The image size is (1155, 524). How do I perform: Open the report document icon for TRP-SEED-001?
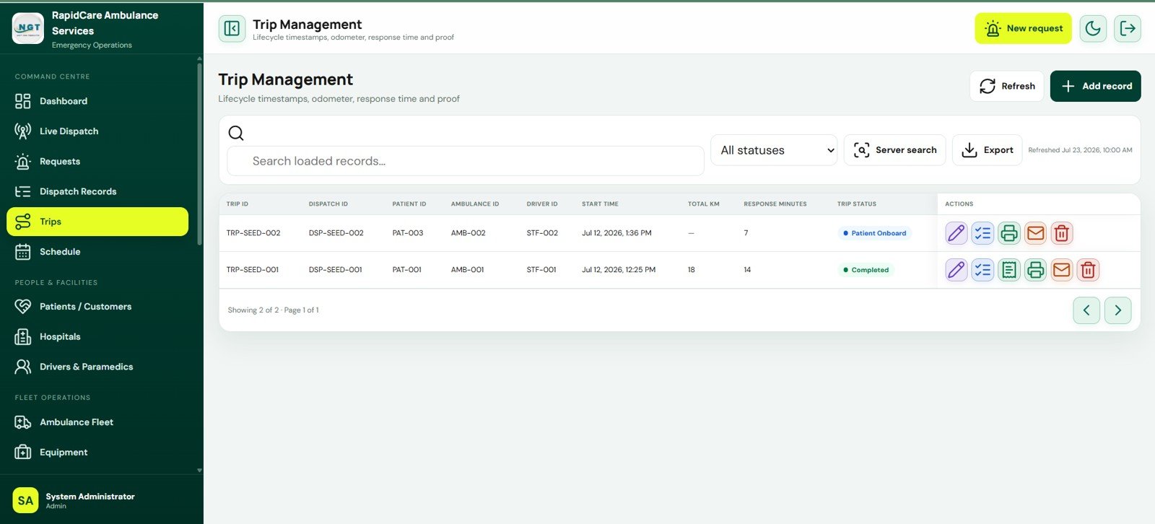1009,270
